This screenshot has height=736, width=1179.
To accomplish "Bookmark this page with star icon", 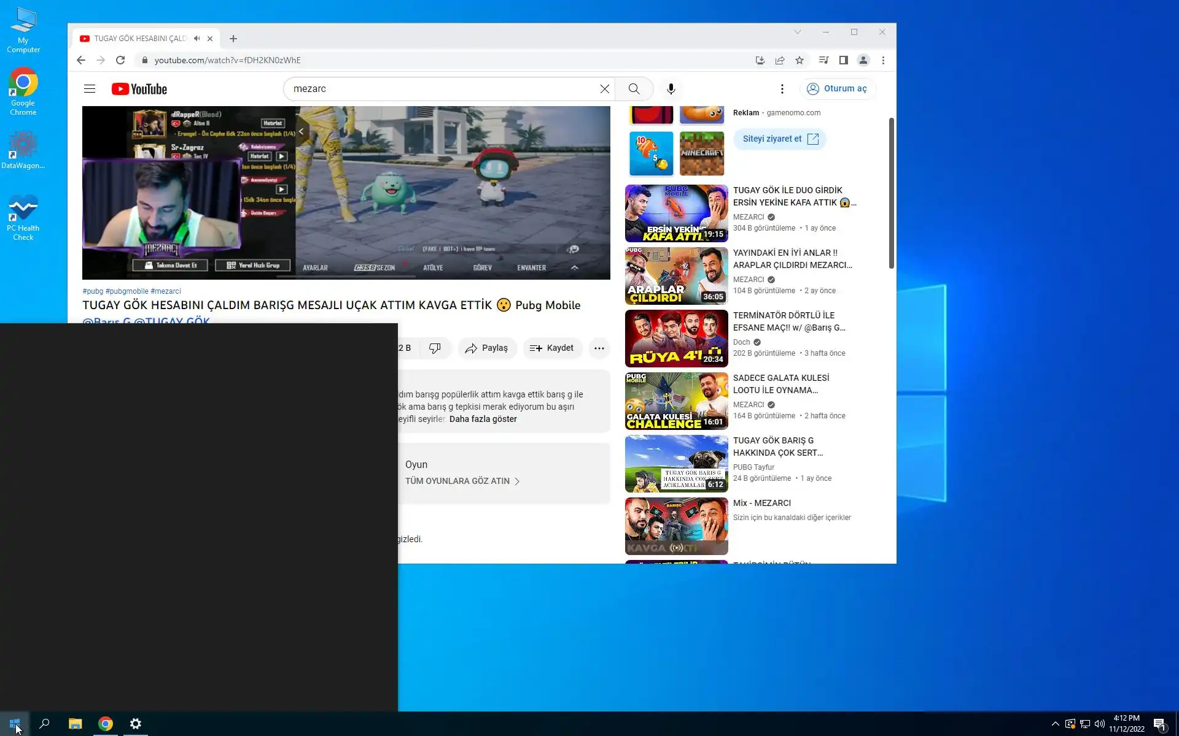I will pyautogui.click(x=799, y=60).
